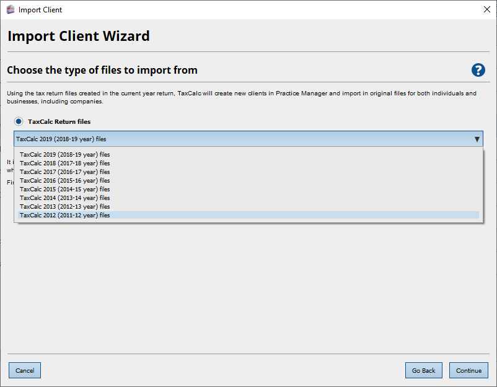The image size is (497, 387).
Task: Select highlighted TaxCalc 2012 (2011-12 year) files
Action: tap(64, 215)
